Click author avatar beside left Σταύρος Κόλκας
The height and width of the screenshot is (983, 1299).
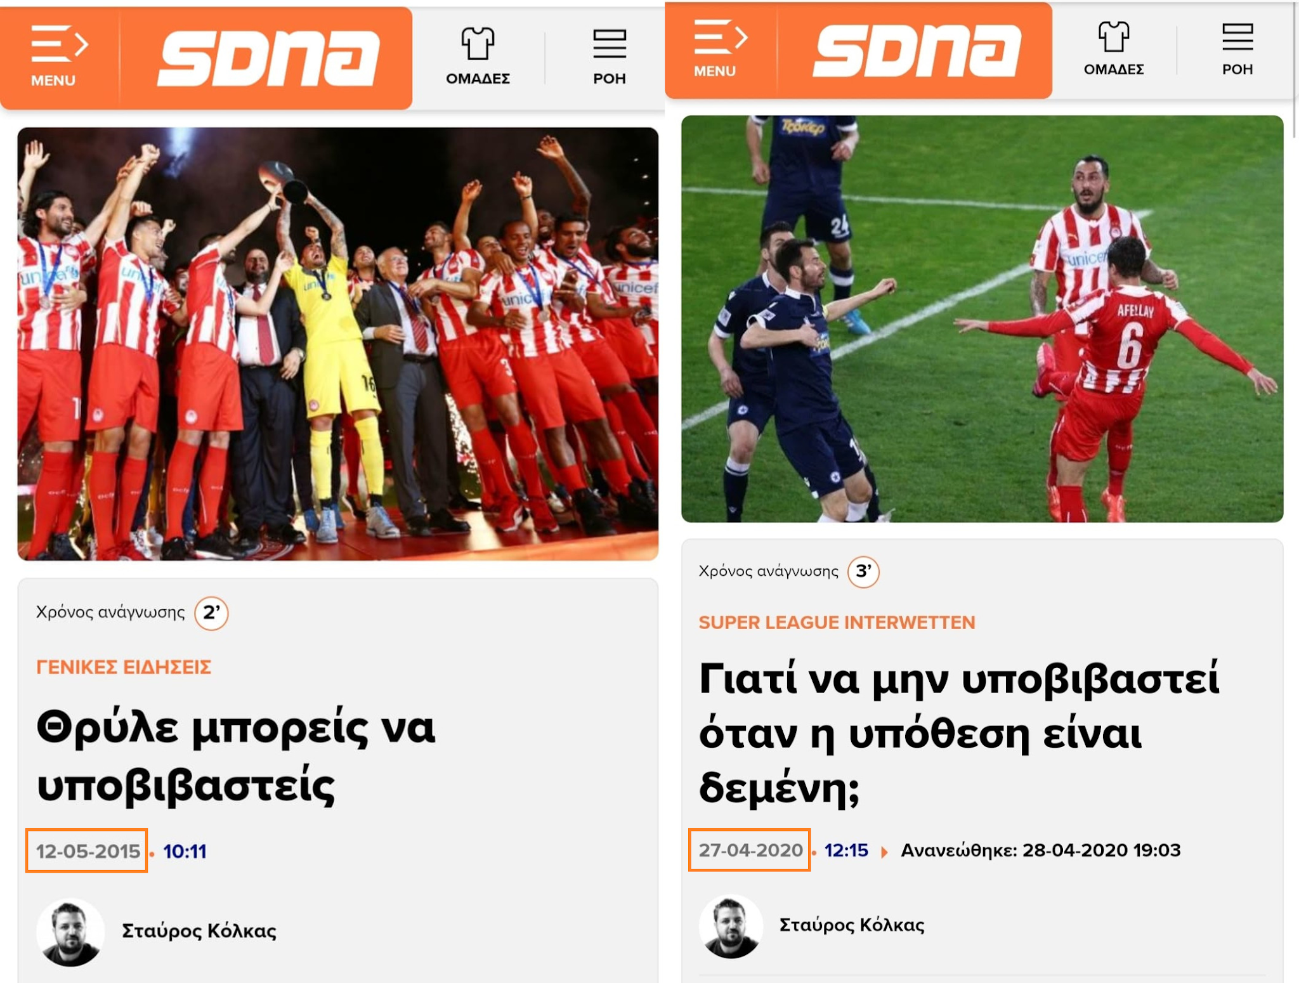(70, 932)
